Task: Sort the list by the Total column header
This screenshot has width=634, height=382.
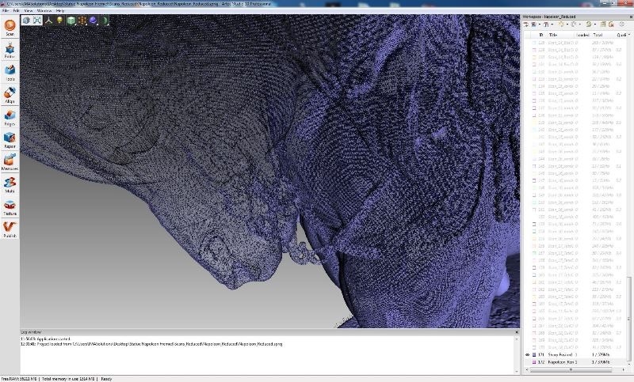Action: [x=598, y=35]
